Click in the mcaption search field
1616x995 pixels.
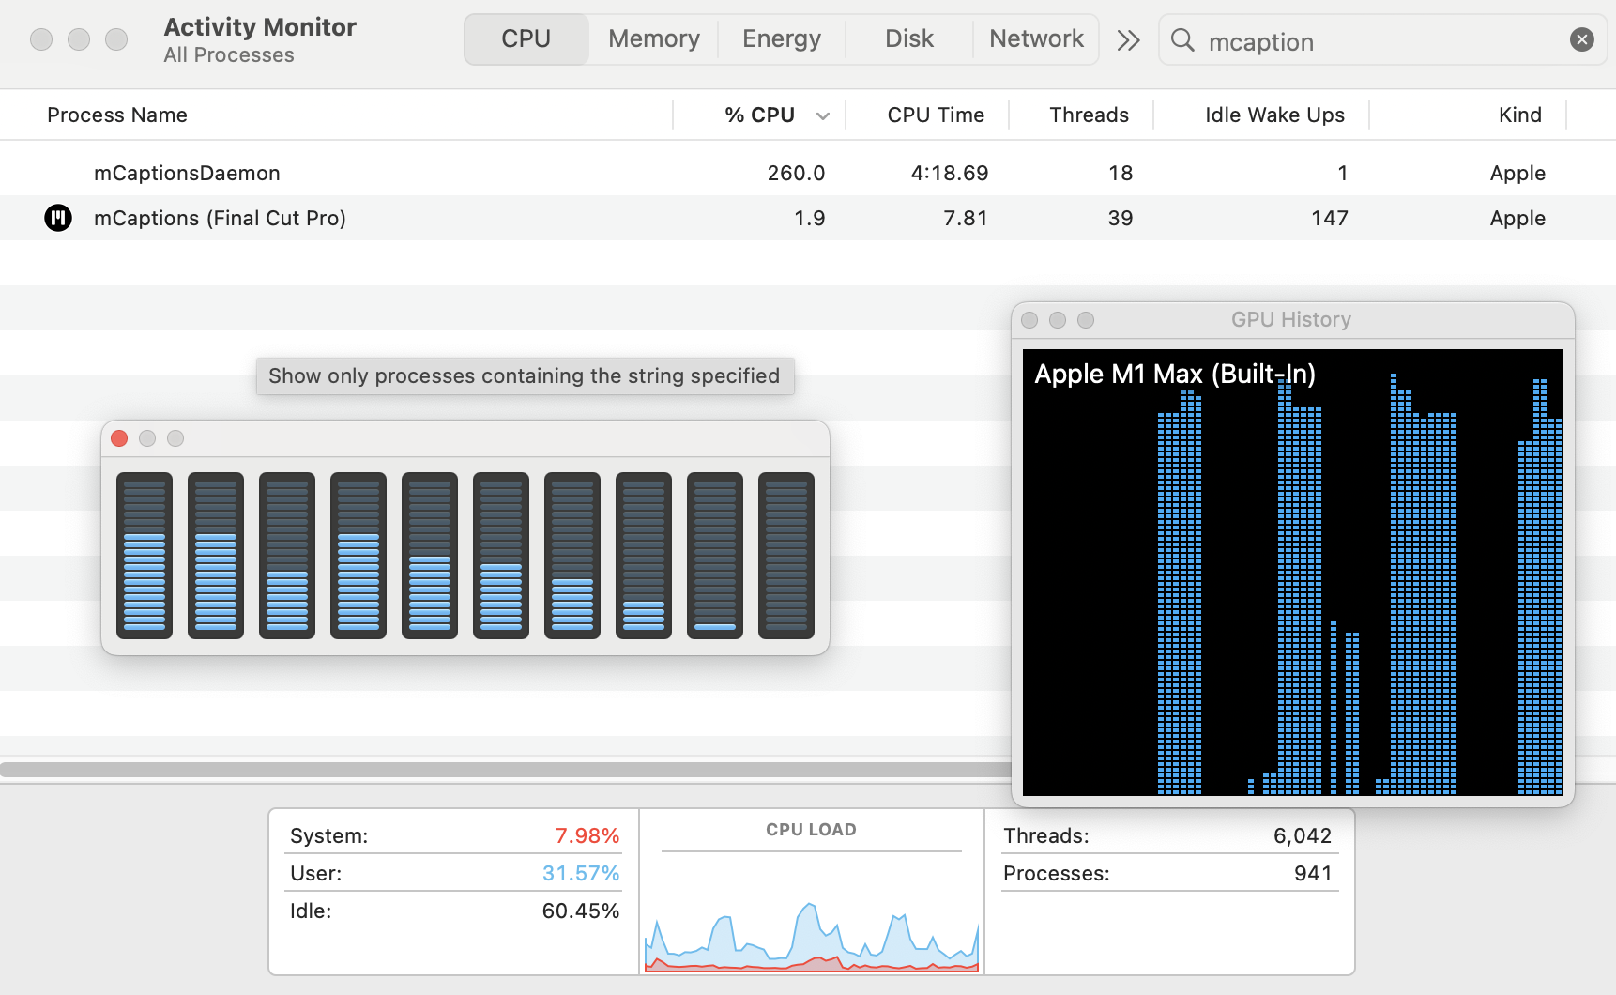1380,41
